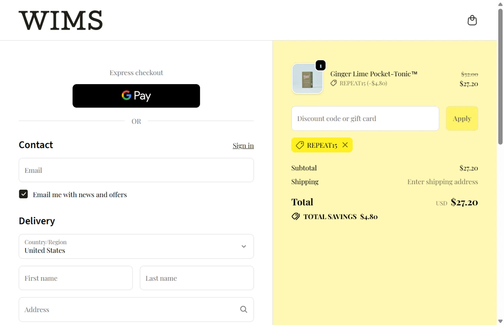Click the tag icon in the REPEAT15 chip
The image size is (504, 325).
[x=300, y=145]
